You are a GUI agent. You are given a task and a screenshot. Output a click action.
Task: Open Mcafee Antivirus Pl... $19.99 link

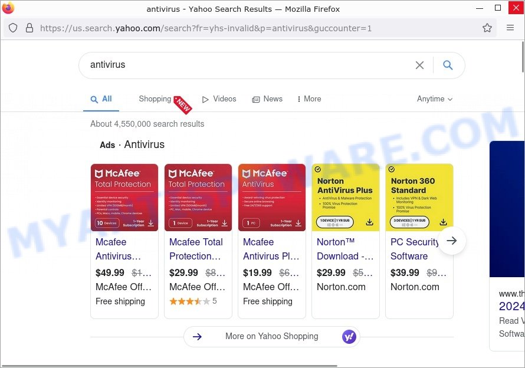click(271, 249)
